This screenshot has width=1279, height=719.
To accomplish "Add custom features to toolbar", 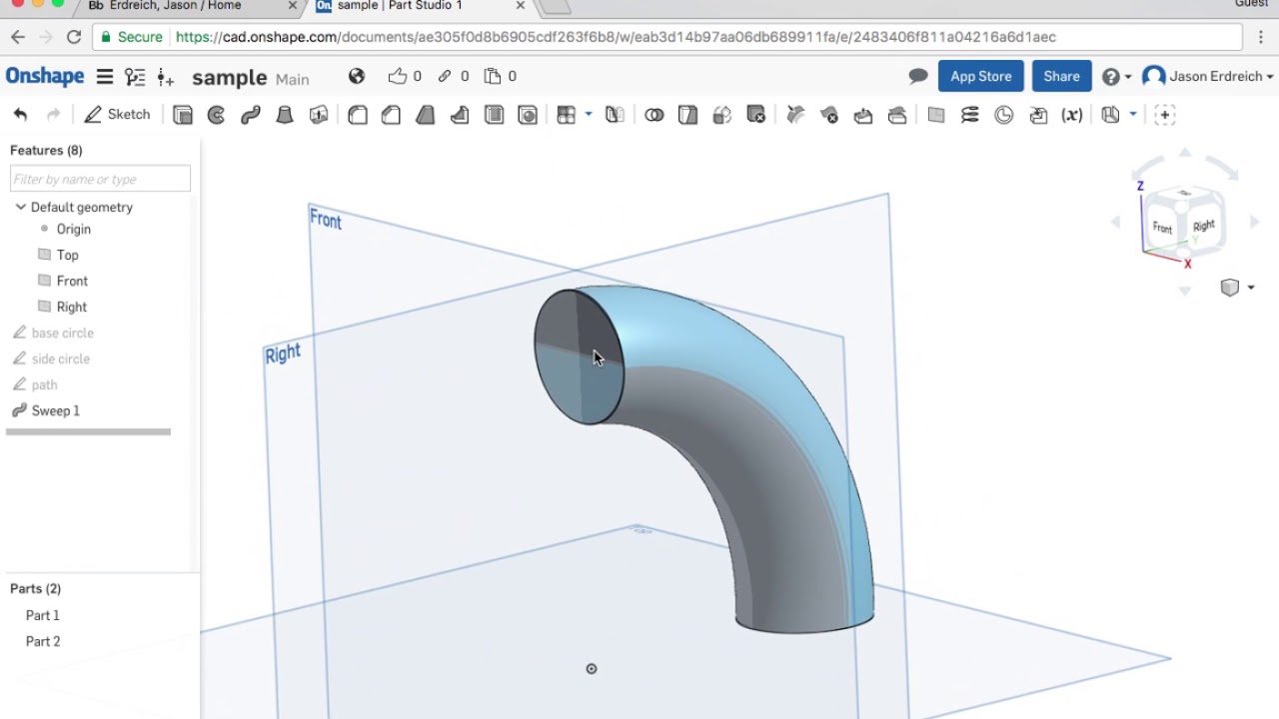I will click(x=1165, y=115).
